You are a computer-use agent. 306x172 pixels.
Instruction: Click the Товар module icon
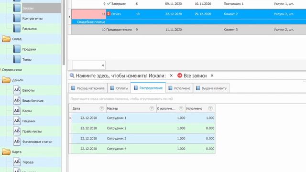[x=17, y=59]
